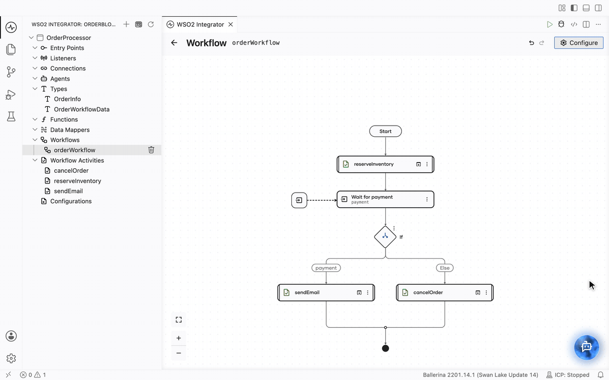Click the refresh icon in sidebar header

coord(151,24)
